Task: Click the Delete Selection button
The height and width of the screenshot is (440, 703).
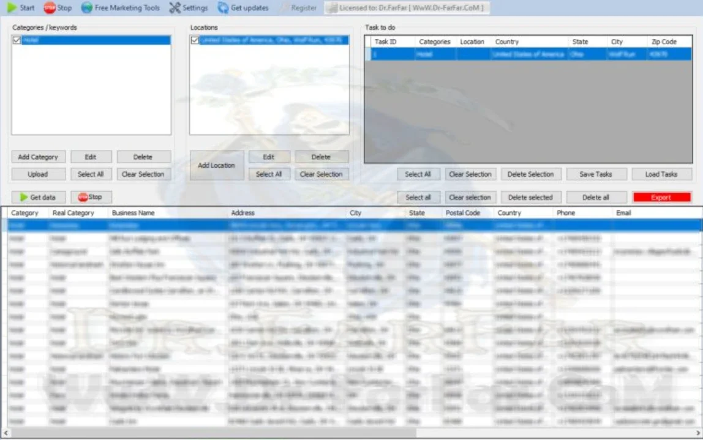Action: 531,174
